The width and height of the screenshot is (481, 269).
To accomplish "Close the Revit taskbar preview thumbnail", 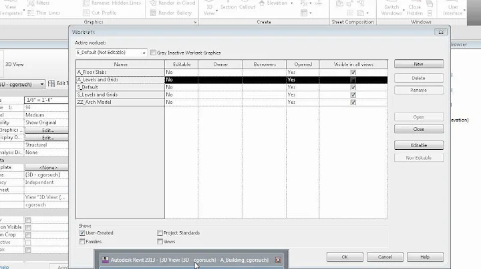I will (x=278, y=260).
